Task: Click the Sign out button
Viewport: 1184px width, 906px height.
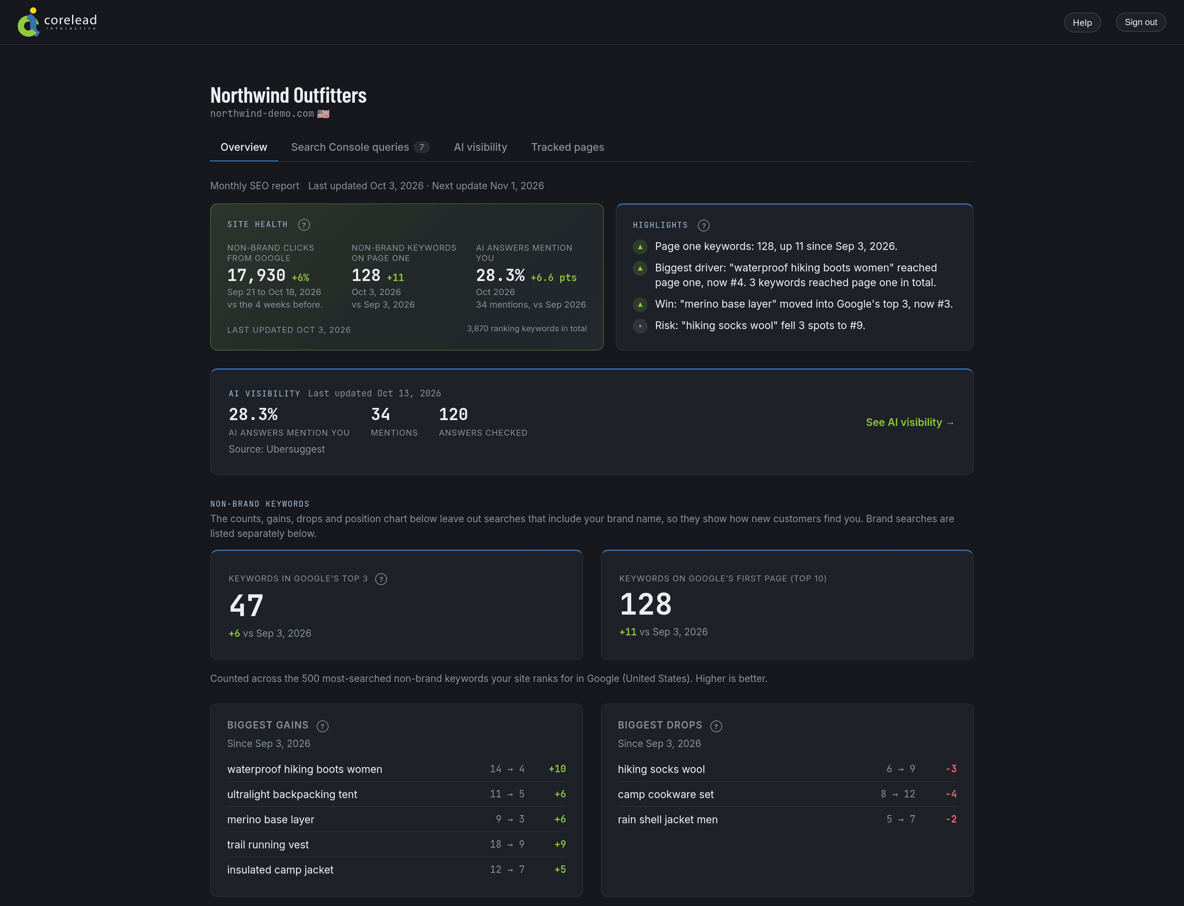Action: click(1141, 22)
